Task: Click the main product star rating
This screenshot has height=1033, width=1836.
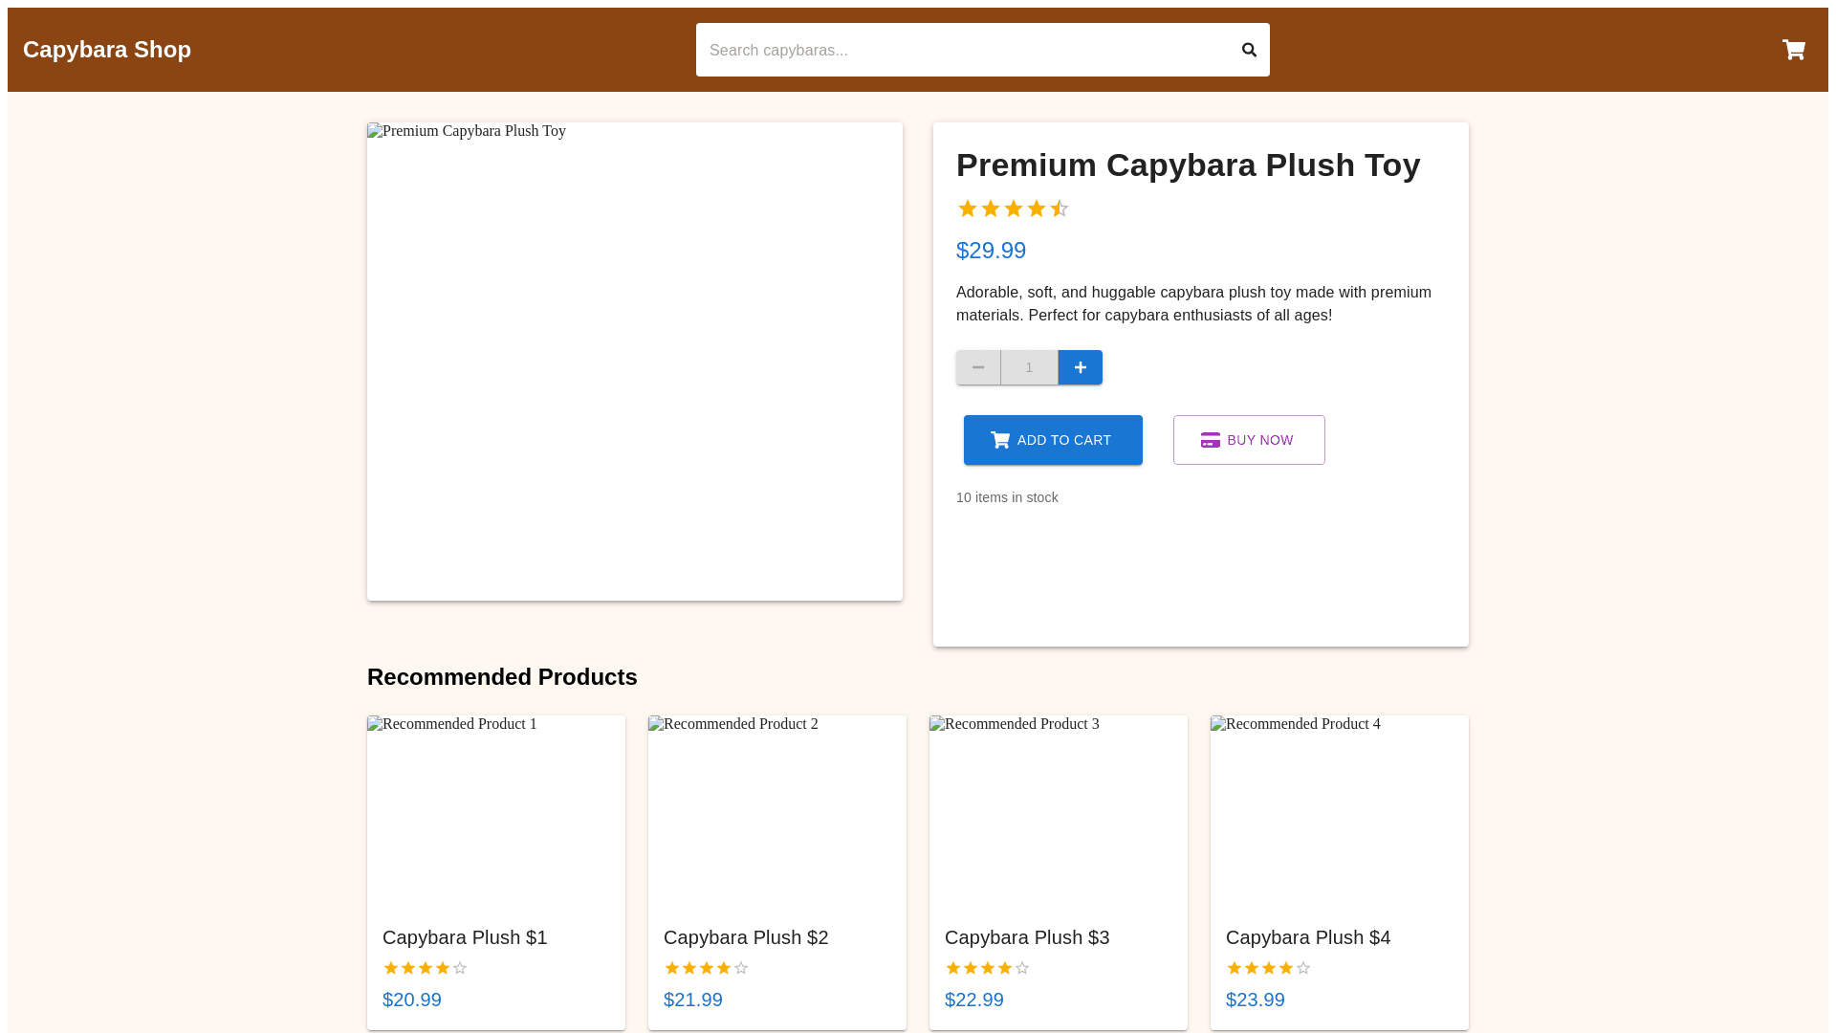Action: click(x=1013, y=209)
